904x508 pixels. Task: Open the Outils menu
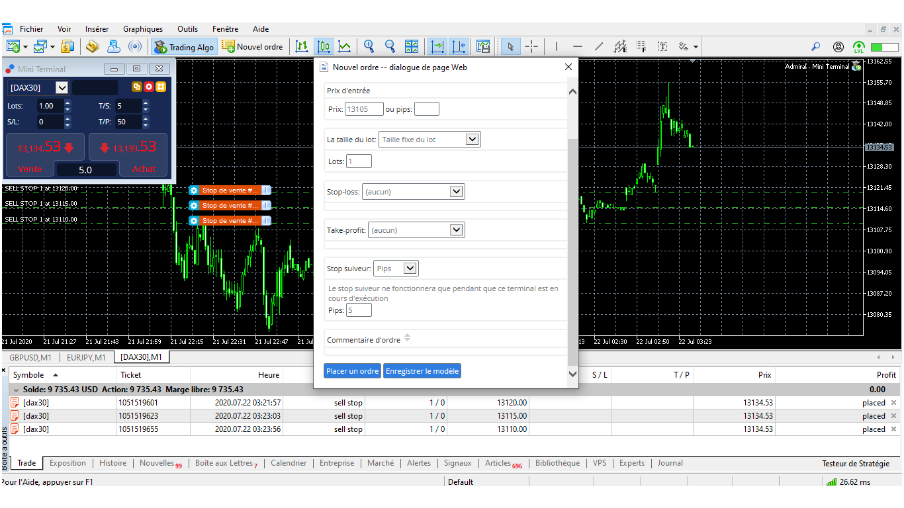click(x=188, y=29)
